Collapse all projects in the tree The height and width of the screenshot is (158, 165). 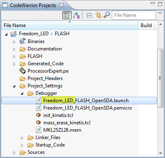point(90,15)
